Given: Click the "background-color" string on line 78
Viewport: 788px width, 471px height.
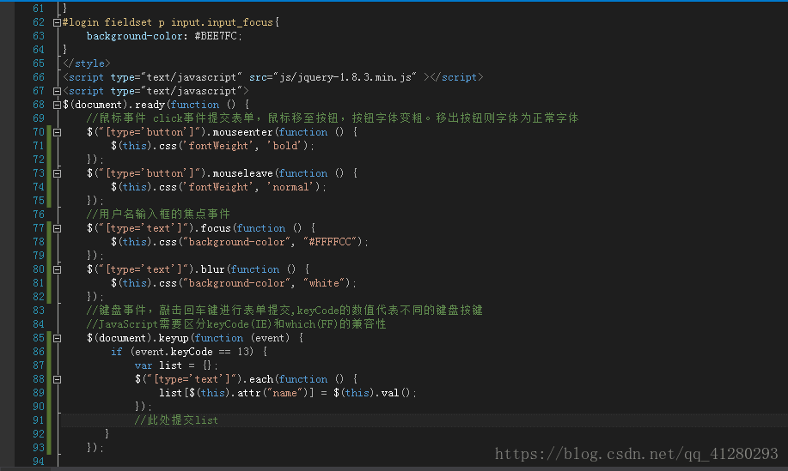Looking at the screenshot, I should pyautogui.click(x=236, y=242).
